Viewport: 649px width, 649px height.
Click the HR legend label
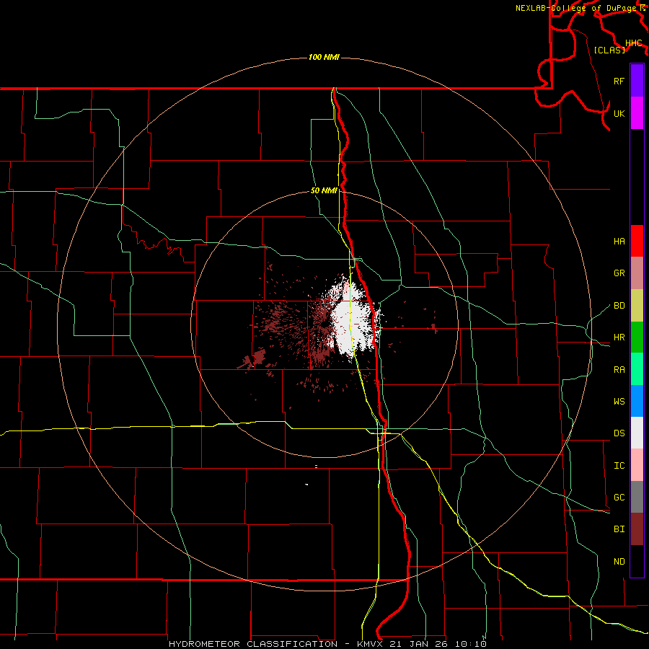[x=619, y=337]
